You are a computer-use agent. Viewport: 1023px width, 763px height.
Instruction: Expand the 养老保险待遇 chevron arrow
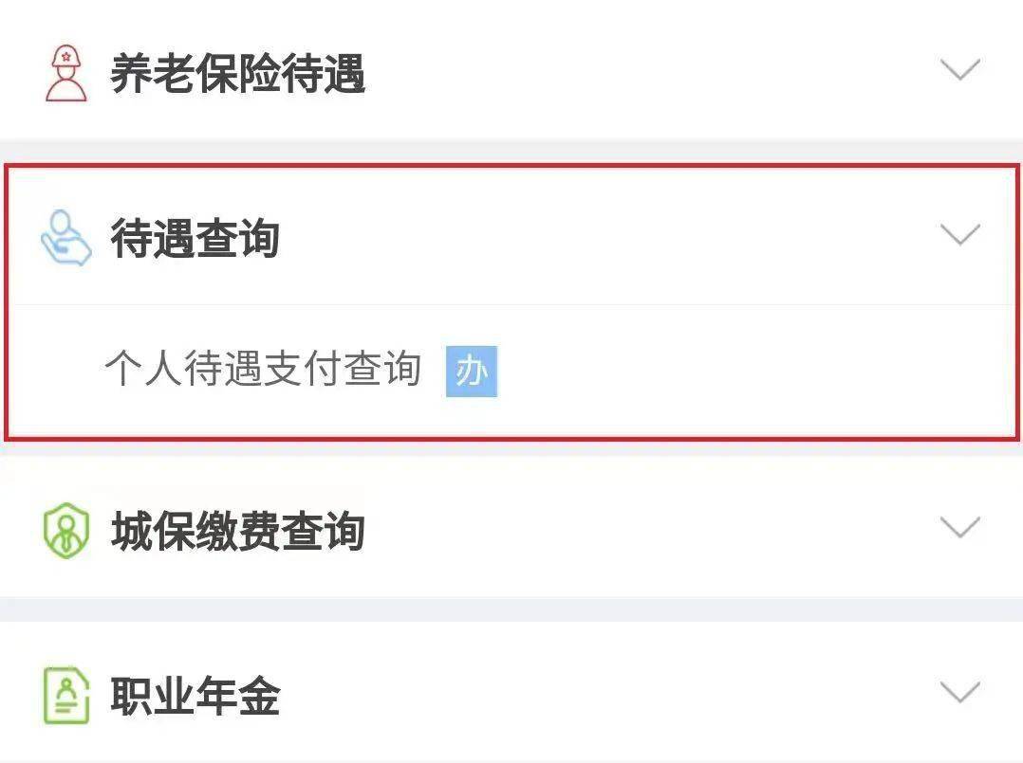pos(959,69)
